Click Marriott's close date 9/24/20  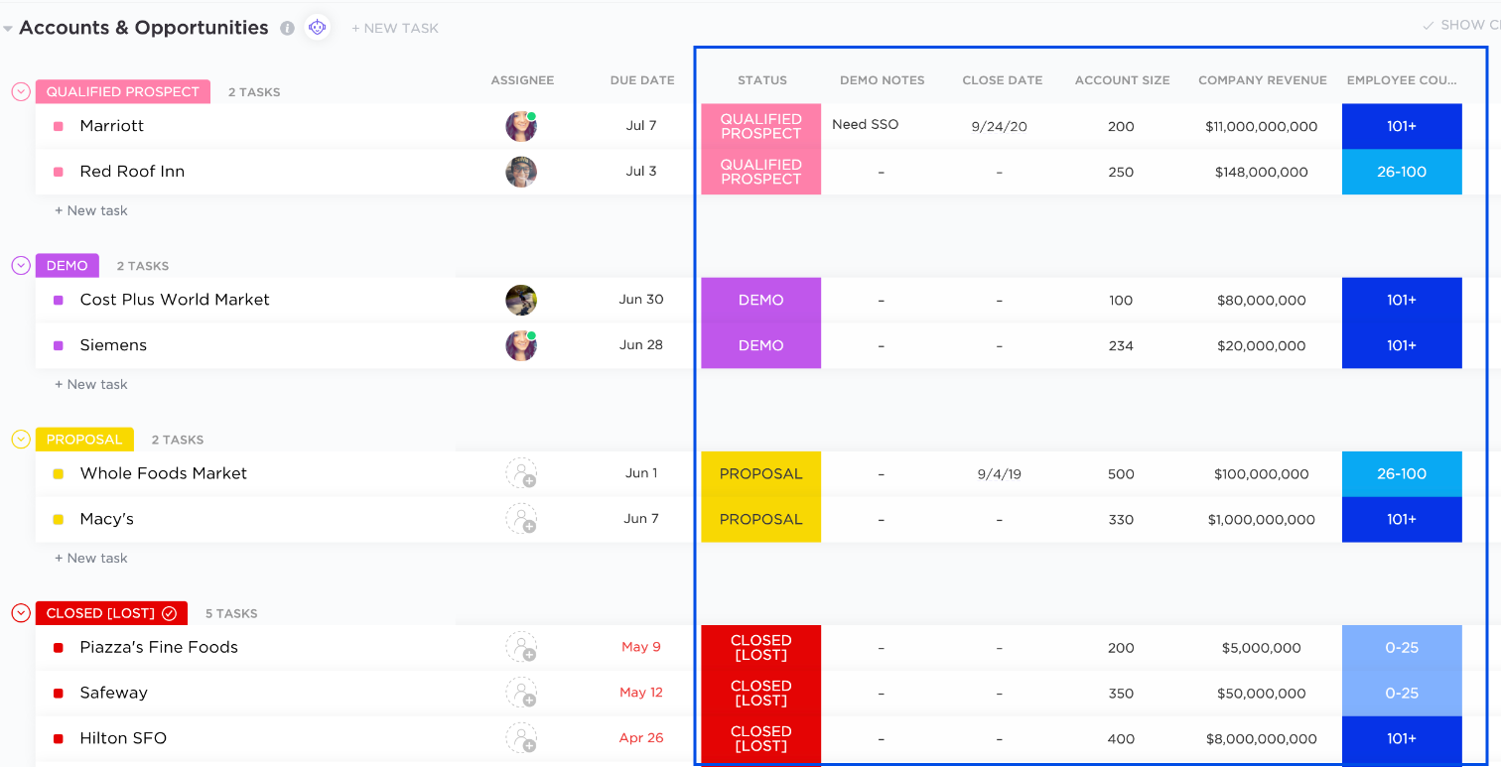pos(999,126)
